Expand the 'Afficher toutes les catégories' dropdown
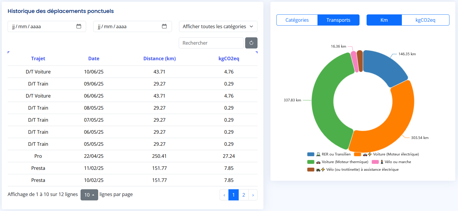 [x=218, y=26]
